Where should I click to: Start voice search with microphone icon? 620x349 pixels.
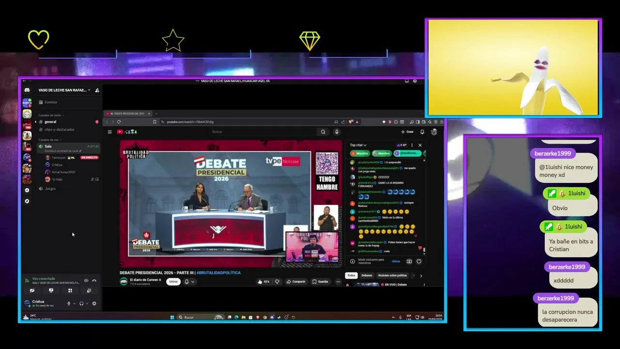[337, 132]
